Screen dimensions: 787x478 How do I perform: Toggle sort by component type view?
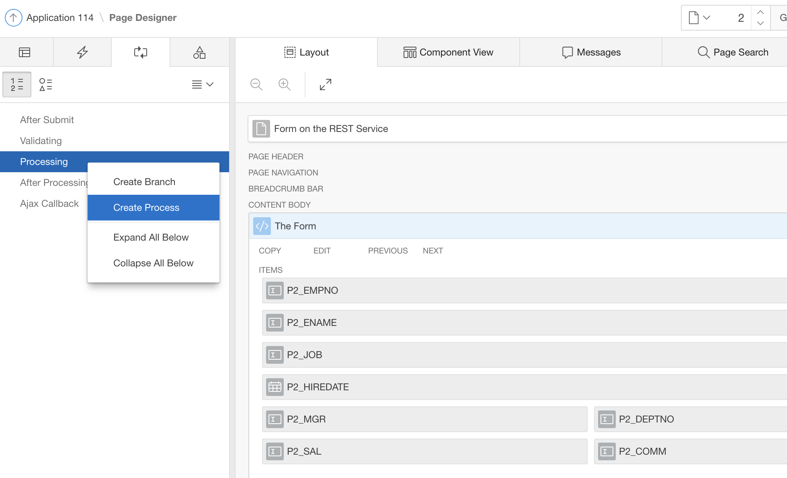coord(45,84)
